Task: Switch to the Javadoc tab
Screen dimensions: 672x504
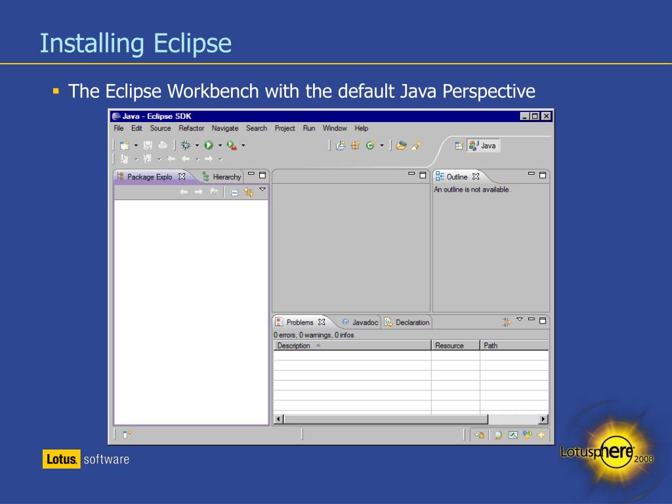Action: click(360, 322)
